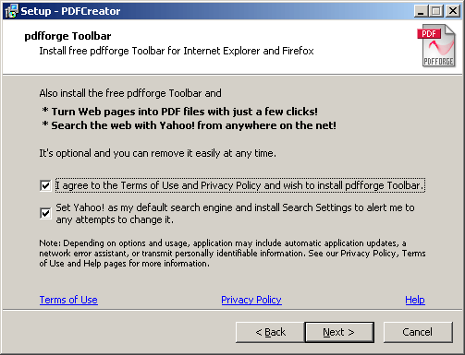This screenshot has height=355, width=465.
Task: Click 'Install free pdfforge Toolbar for Internet Explorer' subtitle
Action: 177,51
